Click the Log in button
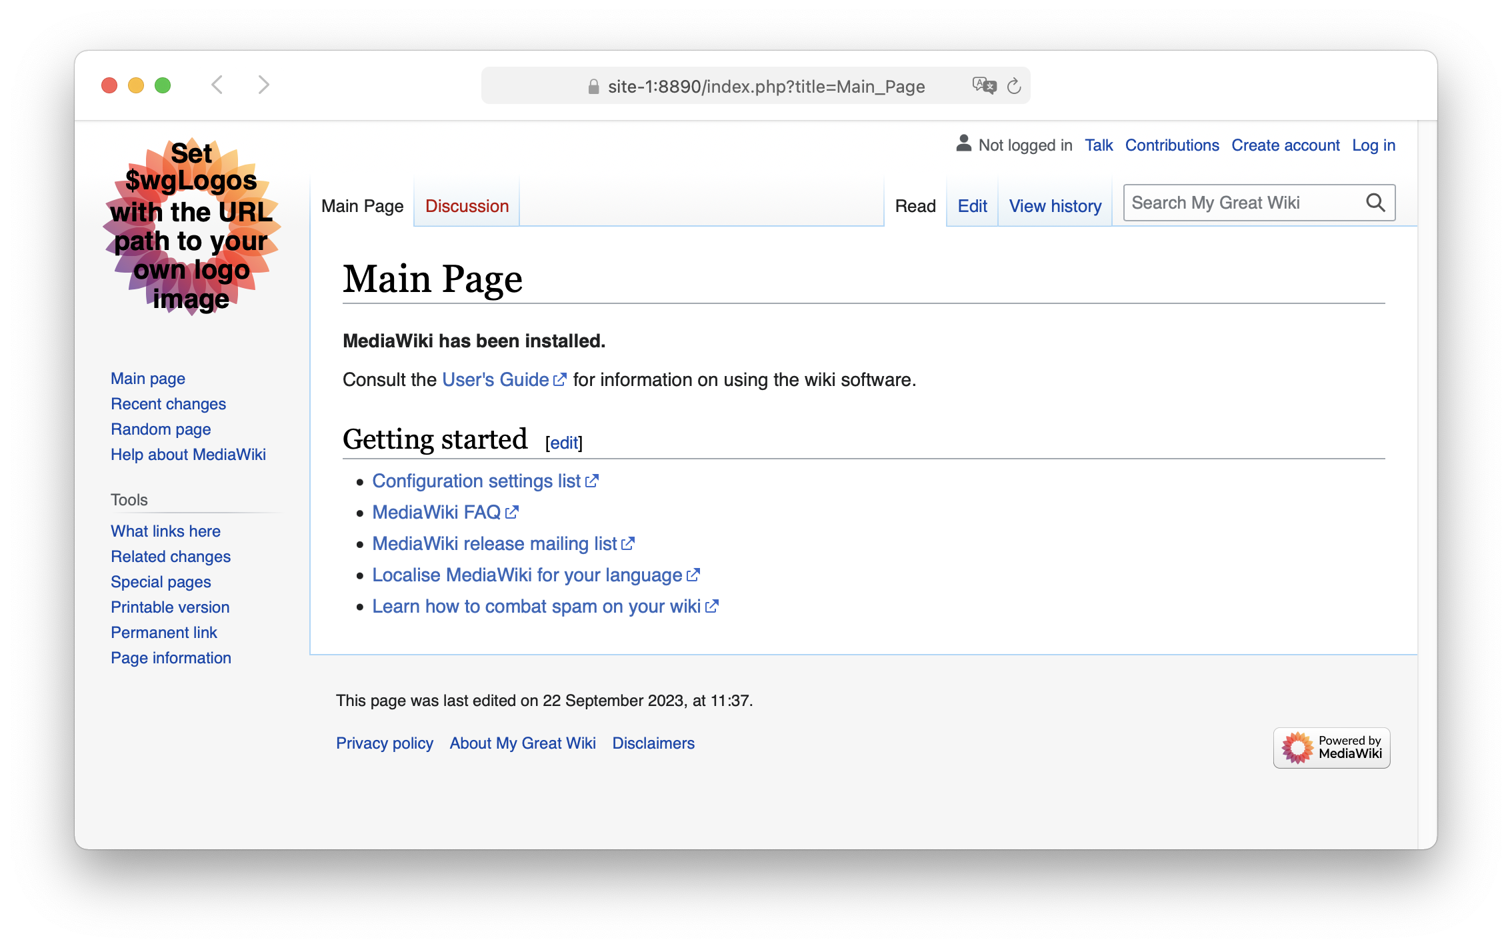The width and height of the screenshot is (1512, 948). tap(1373, 144)
